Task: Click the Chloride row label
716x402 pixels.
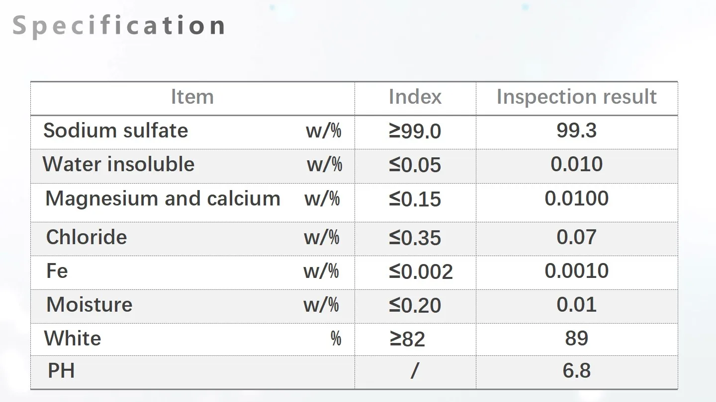Action: pyautogui.click(x=87, y=237)
